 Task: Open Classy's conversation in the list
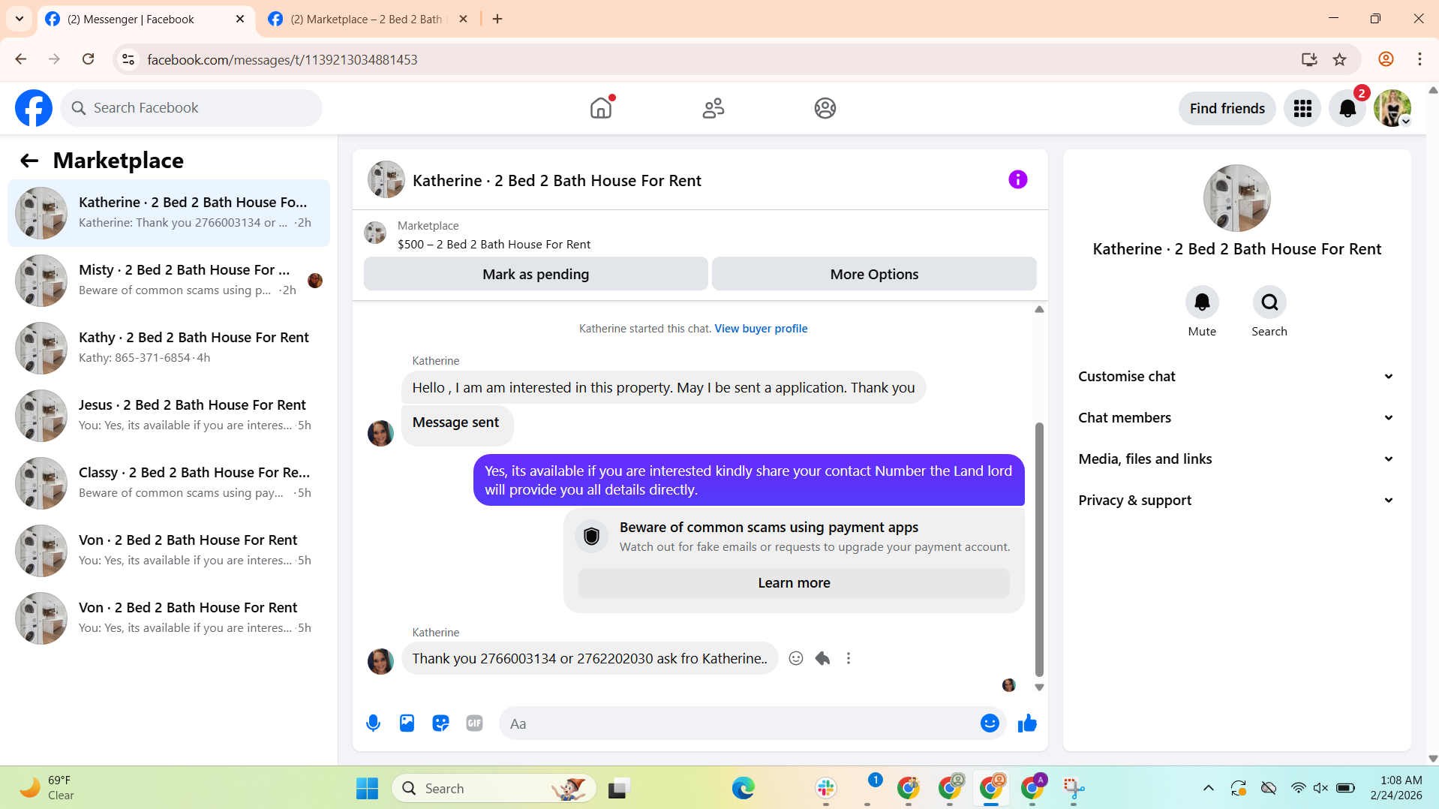[x=169, y=483]
